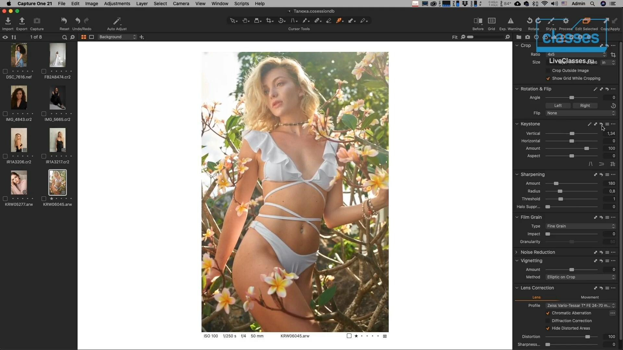Collapse the Keystone panel
623x350 pixels.
(517, 124)
